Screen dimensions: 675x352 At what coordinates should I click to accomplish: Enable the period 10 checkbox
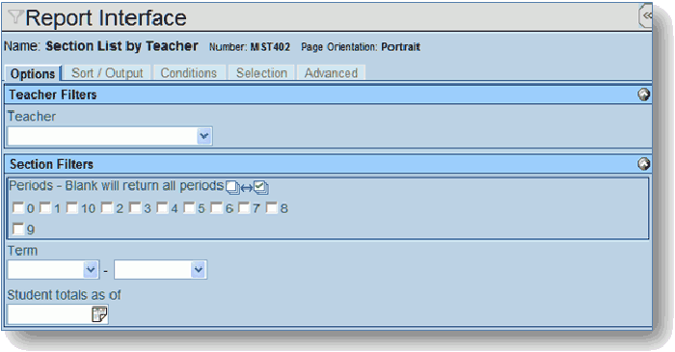point(72,208)
